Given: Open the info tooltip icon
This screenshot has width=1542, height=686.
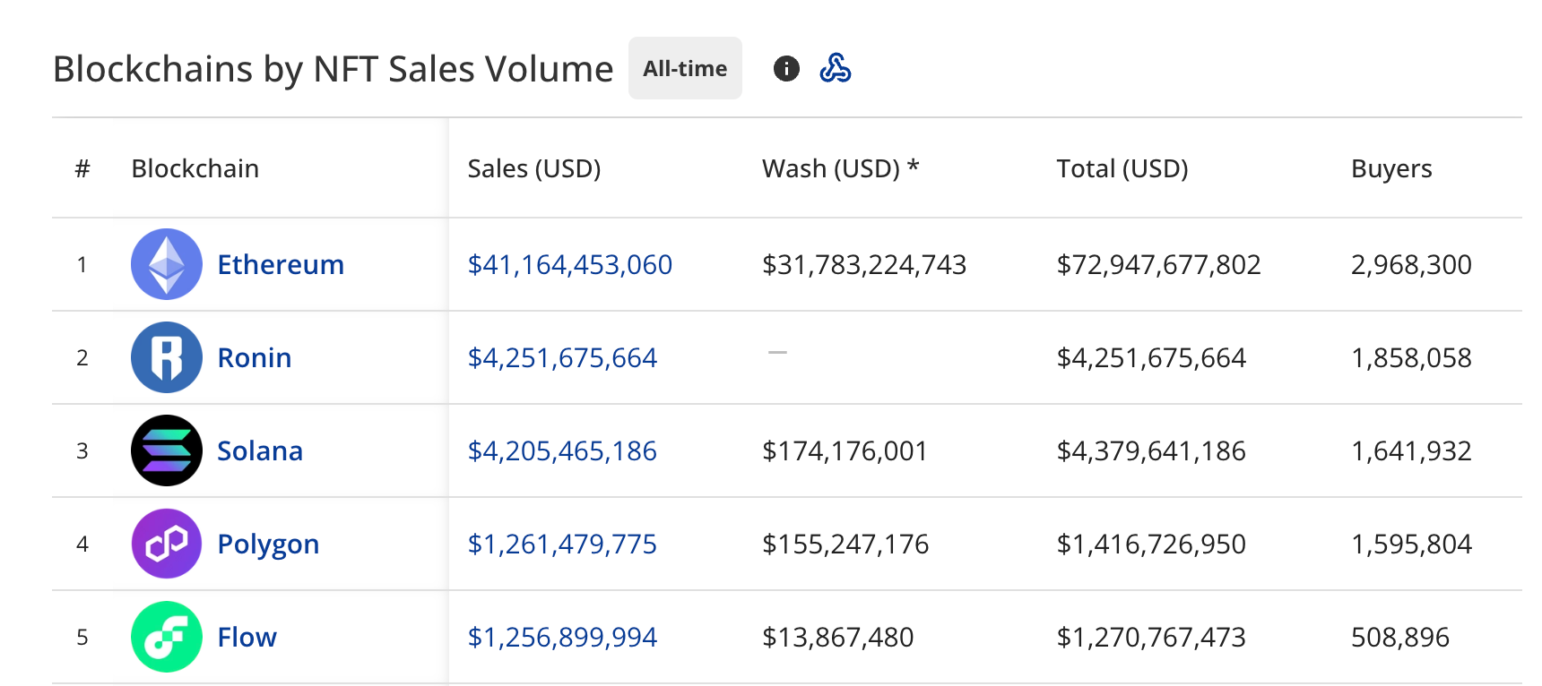Looking at the screenshot, I should coord(786,69).
